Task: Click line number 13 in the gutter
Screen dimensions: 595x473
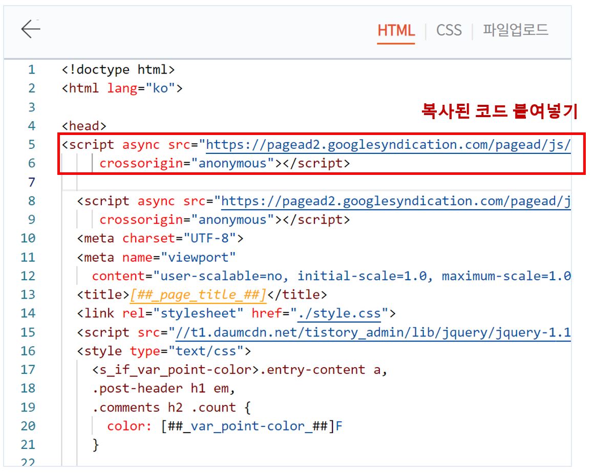Action: click(x=28, y=295)
